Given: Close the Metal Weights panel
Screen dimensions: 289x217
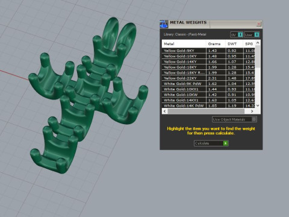Looking at the screenshot, I should (x=259, y=24).
